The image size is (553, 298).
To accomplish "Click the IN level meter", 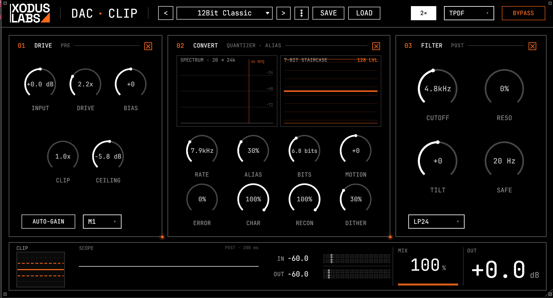I will [x=357, y=259].
